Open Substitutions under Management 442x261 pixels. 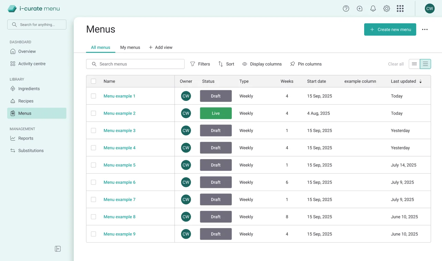[x=37, y=151]
